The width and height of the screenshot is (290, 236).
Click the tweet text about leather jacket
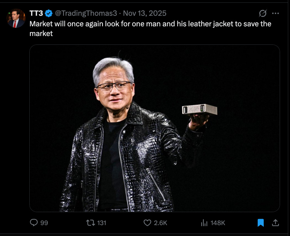tap(150, 28)
